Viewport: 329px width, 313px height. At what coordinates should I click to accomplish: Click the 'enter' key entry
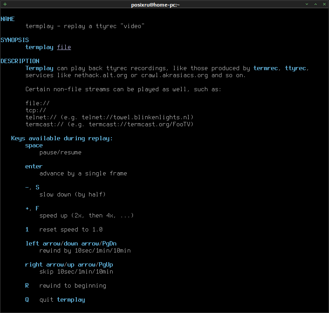34,167
